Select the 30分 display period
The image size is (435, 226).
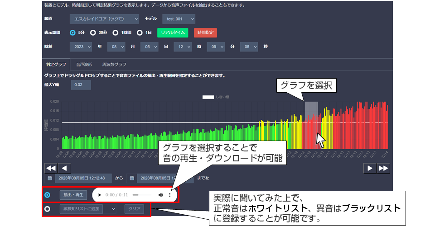(93, 33)
